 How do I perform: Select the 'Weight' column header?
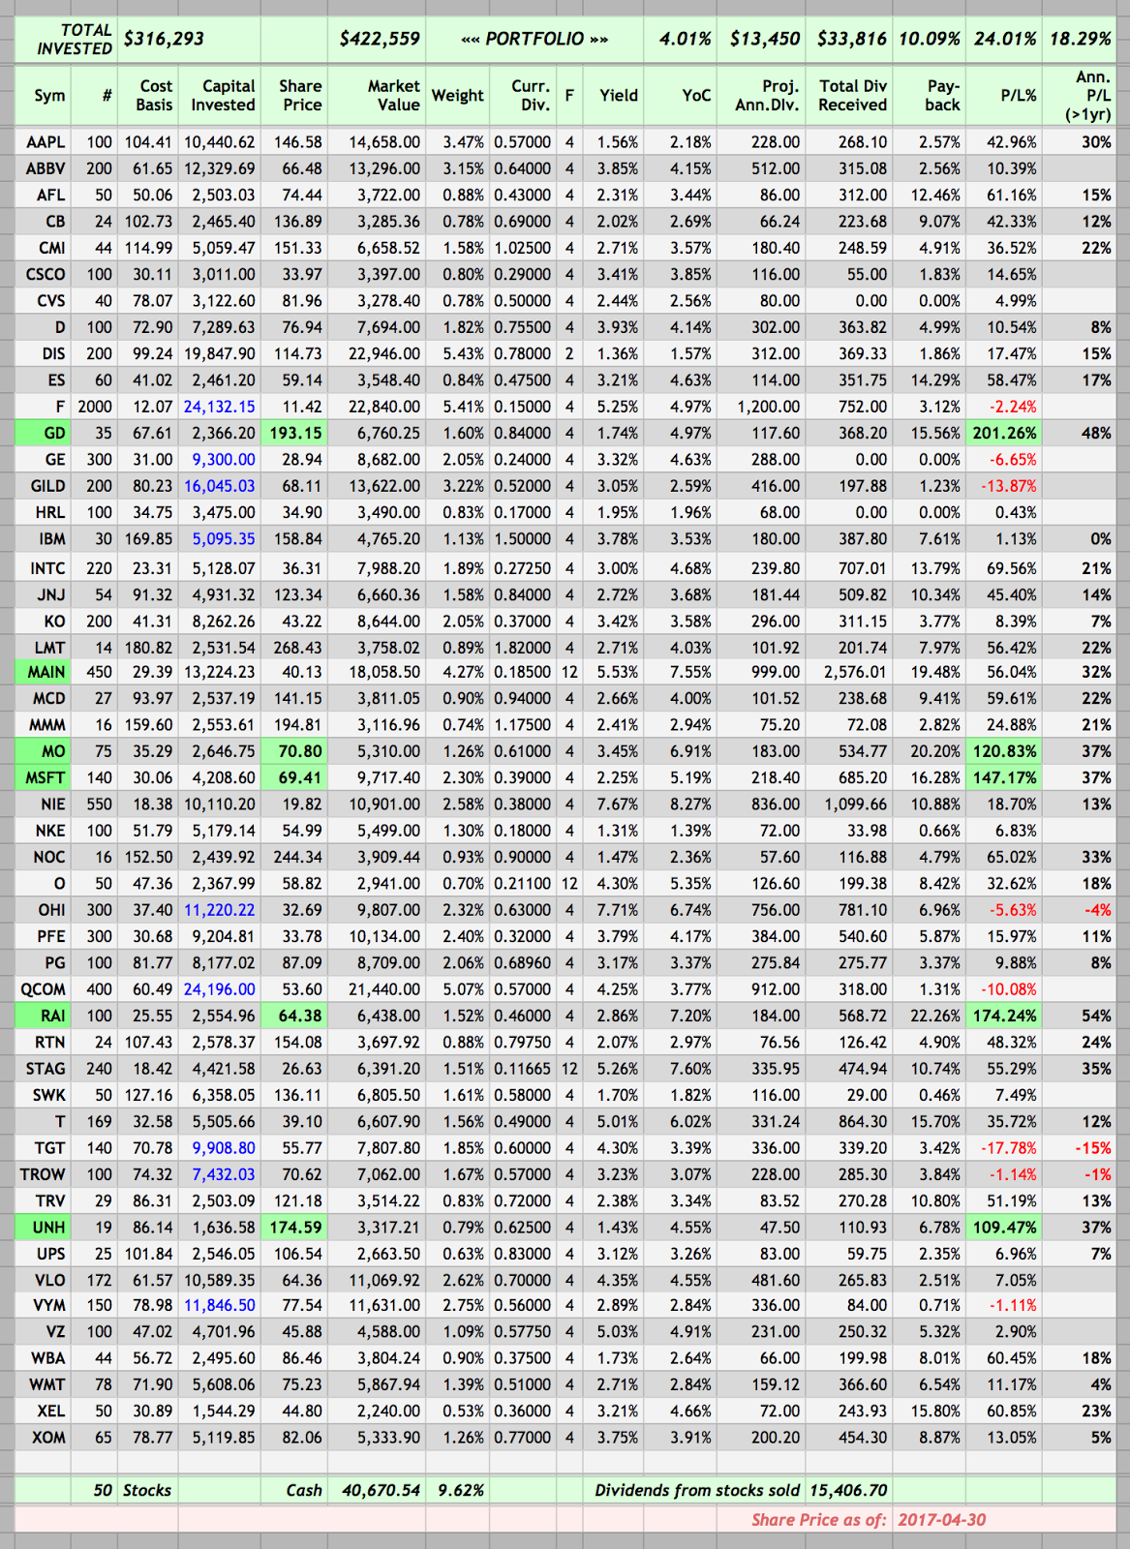point(457,95)
